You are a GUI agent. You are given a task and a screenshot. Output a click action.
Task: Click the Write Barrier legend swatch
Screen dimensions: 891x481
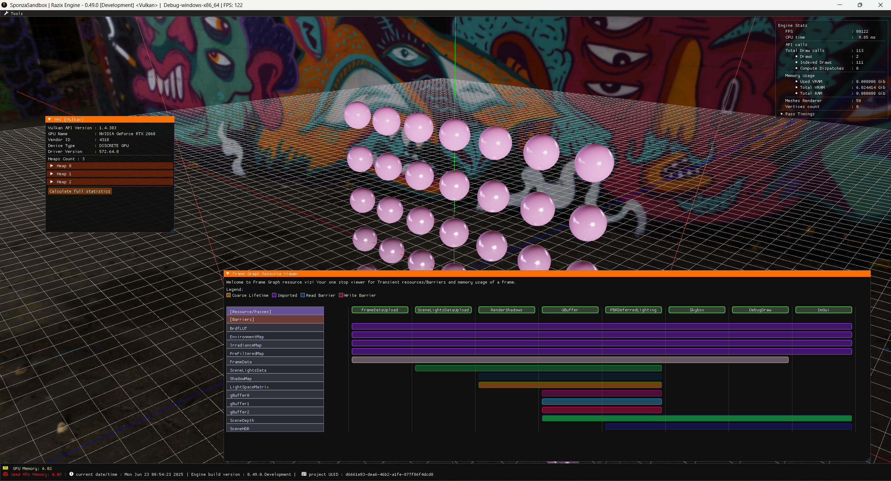point(341,295)
